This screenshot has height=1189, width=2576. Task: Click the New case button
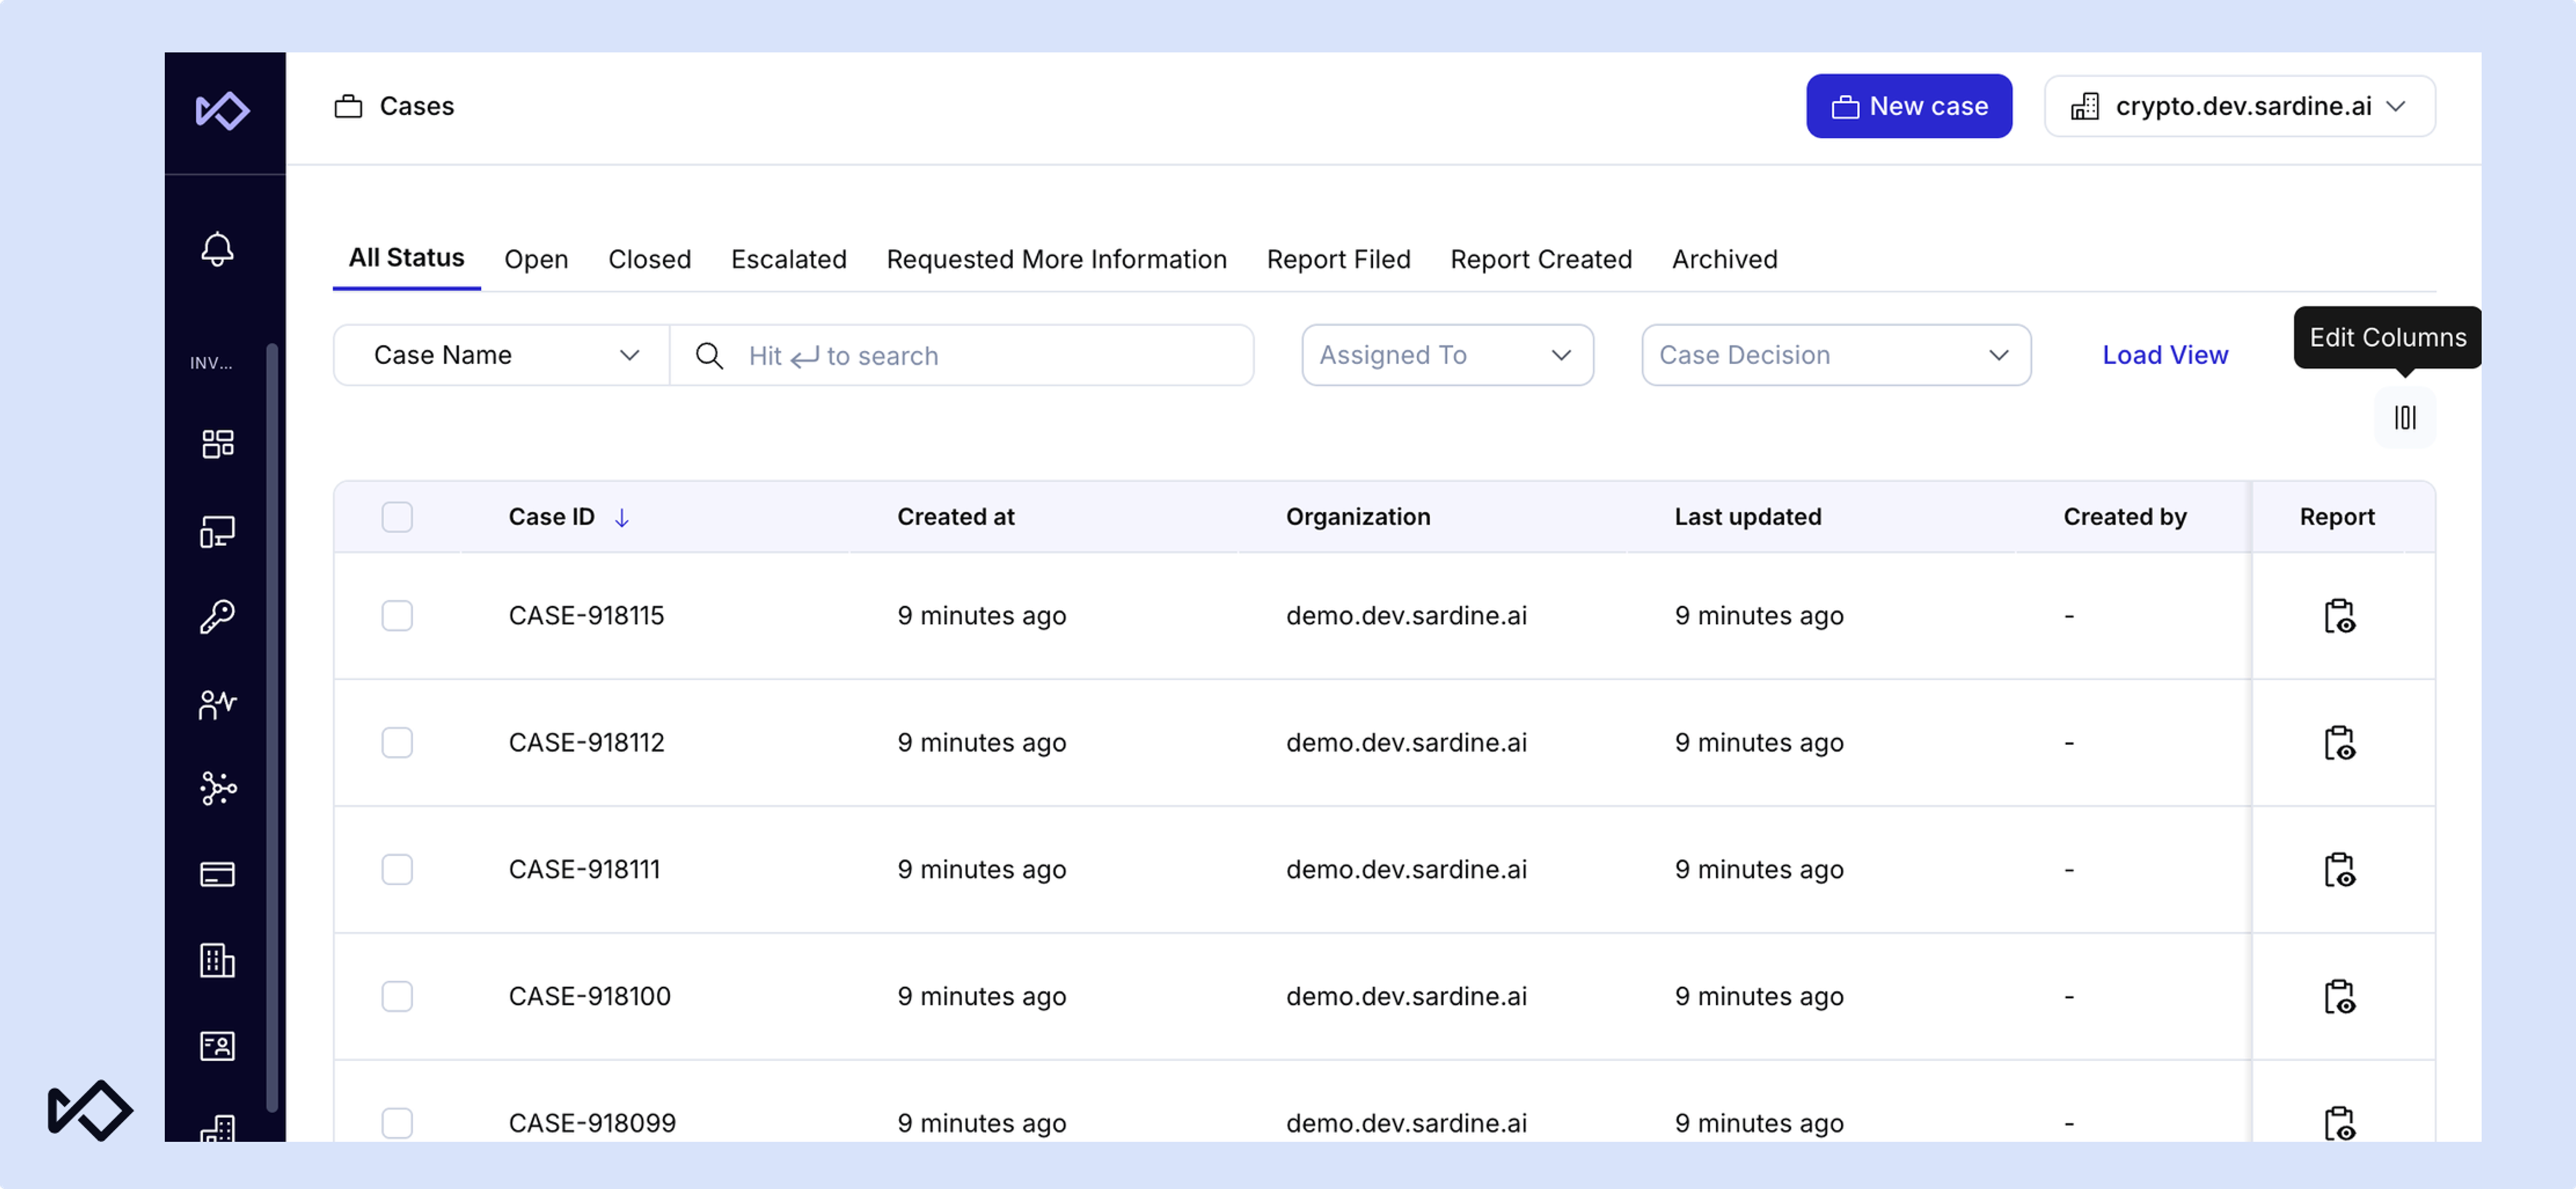(1908, 106)
